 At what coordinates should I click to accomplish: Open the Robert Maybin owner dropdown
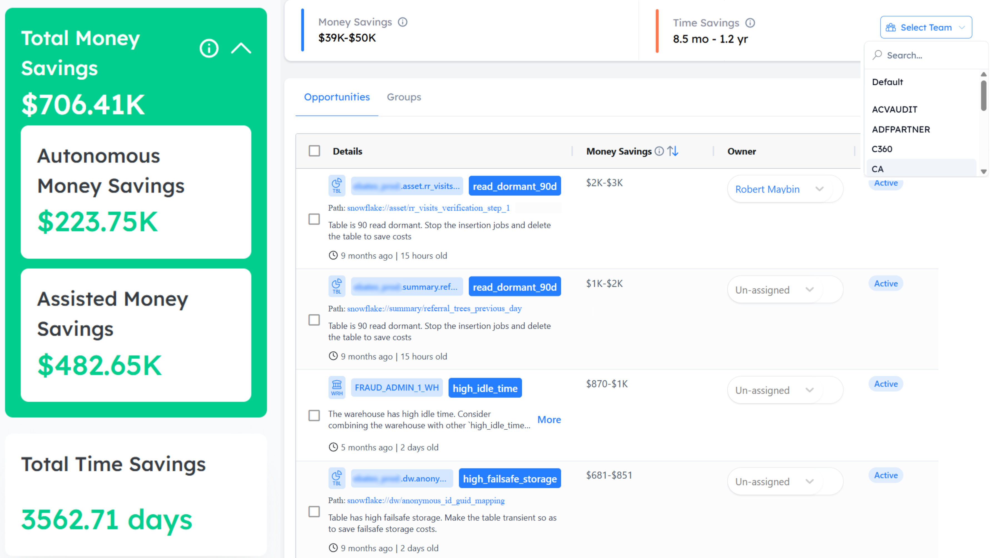point(785,189)
